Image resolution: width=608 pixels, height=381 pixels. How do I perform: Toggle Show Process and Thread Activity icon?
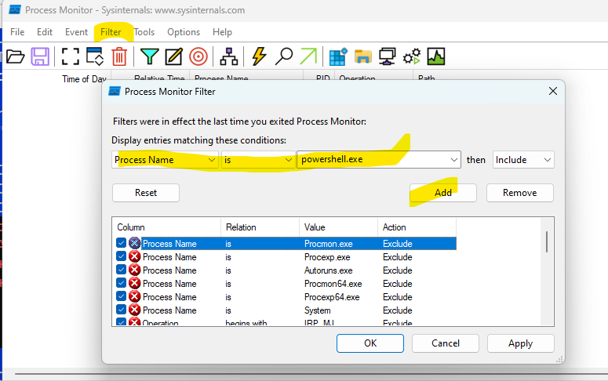412,56
